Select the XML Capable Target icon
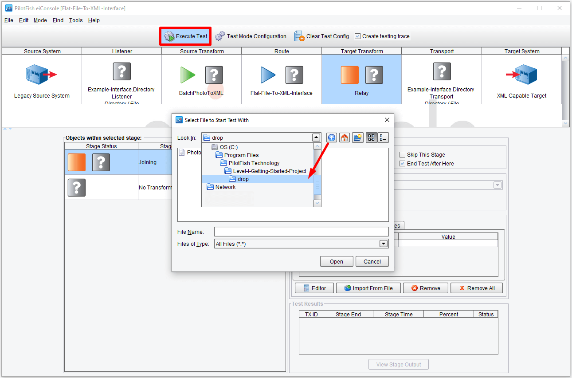The image size is (572, 378). pyautogui.click(x=521, y=75)
